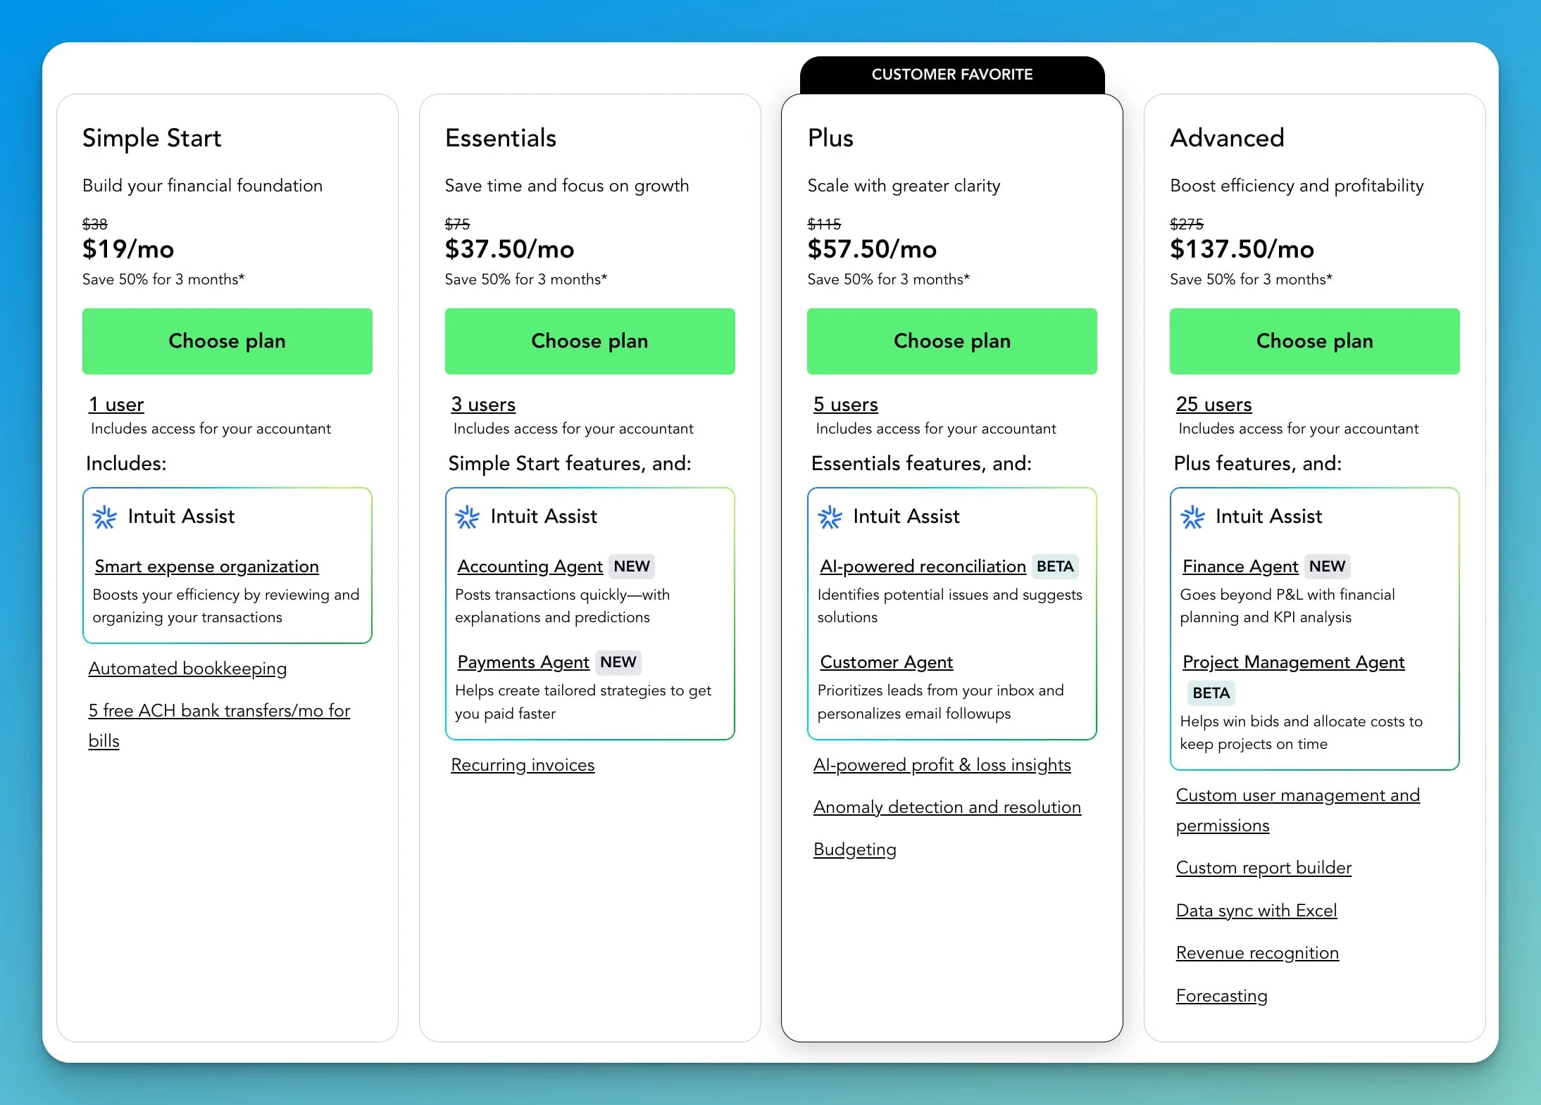Choose the Advanced plan

pyautogui.click(x=1314, y=341)
